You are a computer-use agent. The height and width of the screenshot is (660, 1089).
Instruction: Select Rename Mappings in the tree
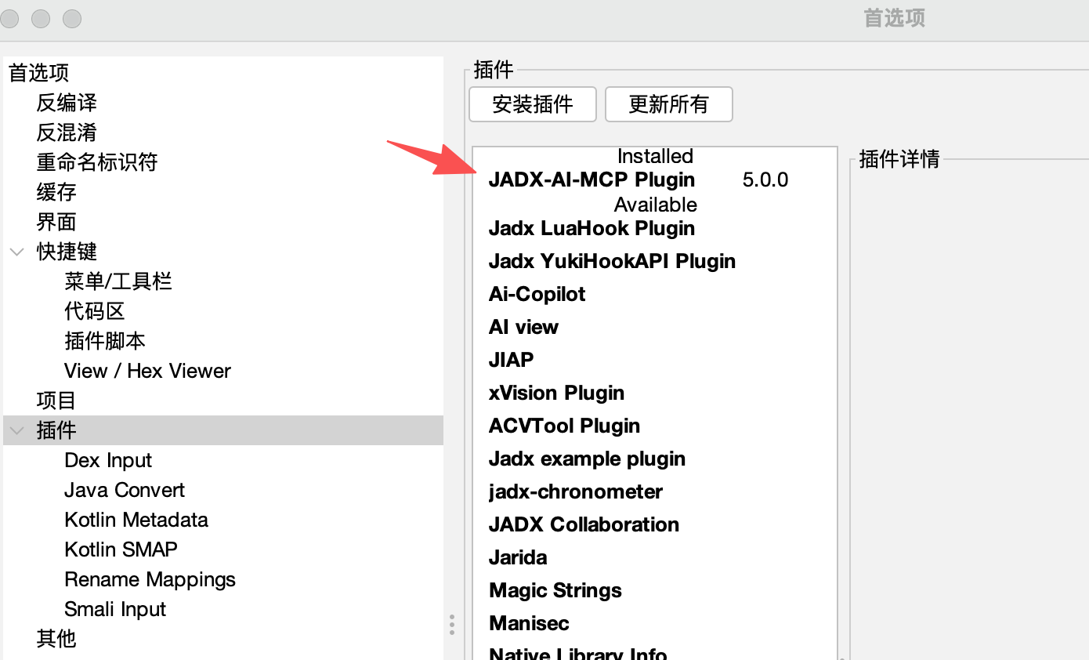pyautogui.click(x=150, y=579)
